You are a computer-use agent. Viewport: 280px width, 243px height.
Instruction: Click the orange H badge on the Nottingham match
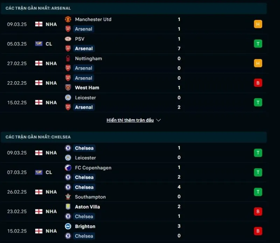258,63
